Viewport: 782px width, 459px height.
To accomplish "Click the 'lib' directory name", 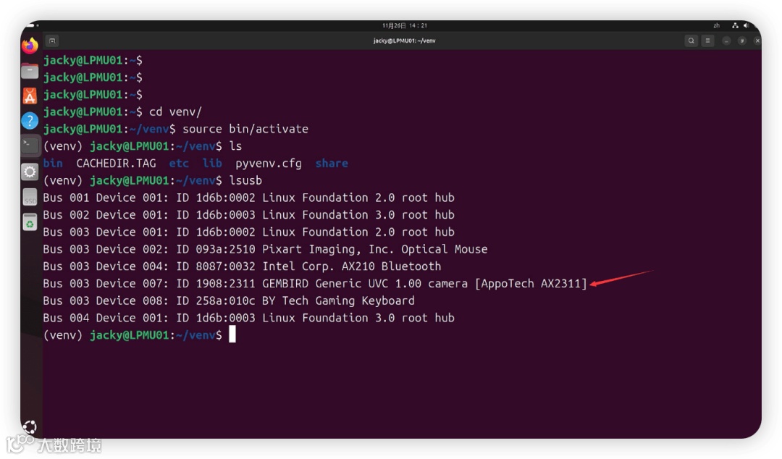I will 212,164.
